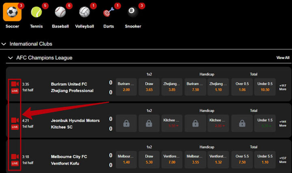
Task: Show +141 More markets for Jeonbuk match
Action: pyautogui.click(x=283, y=123)
